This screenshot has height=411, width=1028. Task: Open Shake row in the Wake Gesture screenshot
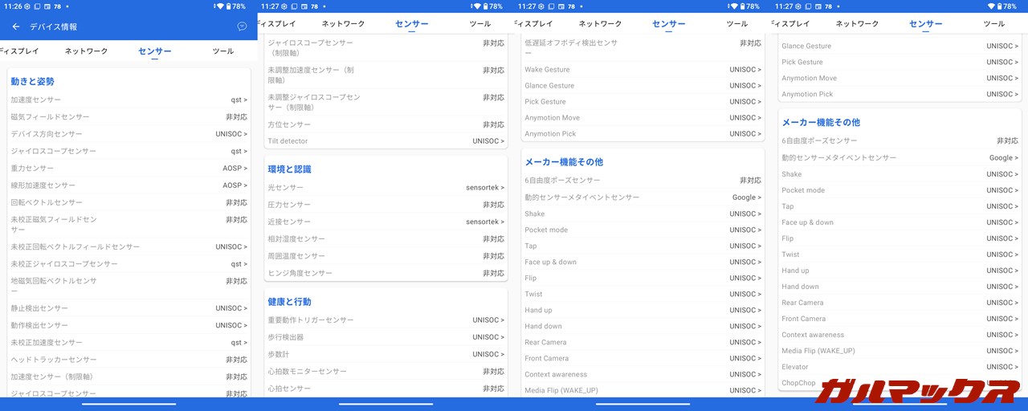[x=642, y=214]
